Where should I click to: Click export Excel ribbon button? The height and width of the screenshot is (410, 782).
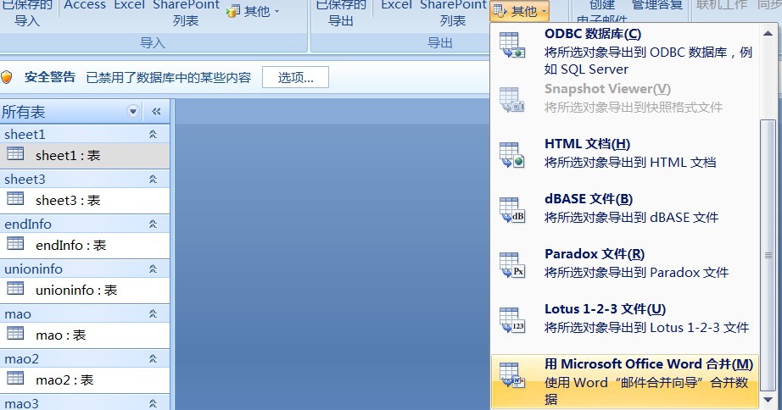click(x=396, y=5)
